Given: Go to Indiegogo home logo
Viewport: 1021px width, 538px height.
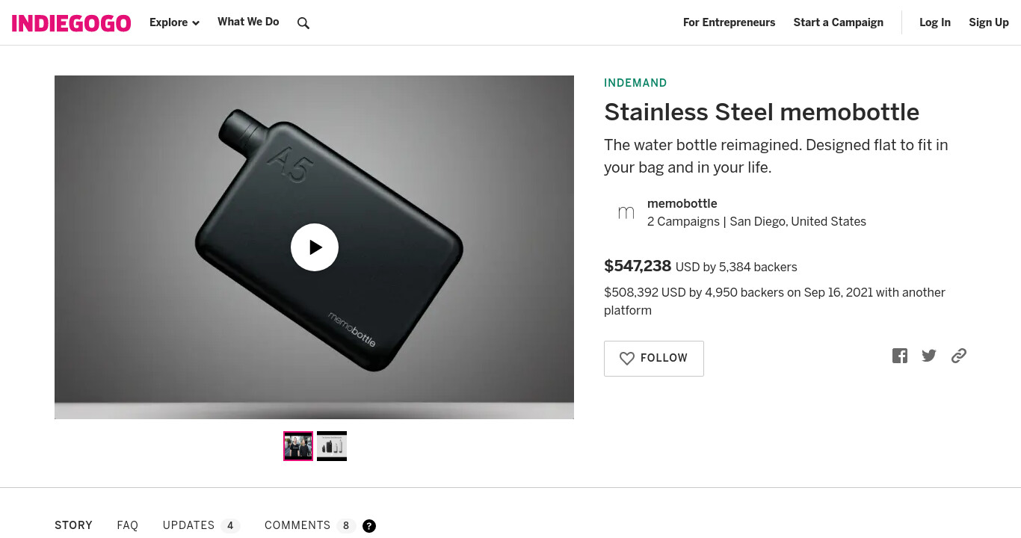Looking at the screenshot, I should (72, 23).
